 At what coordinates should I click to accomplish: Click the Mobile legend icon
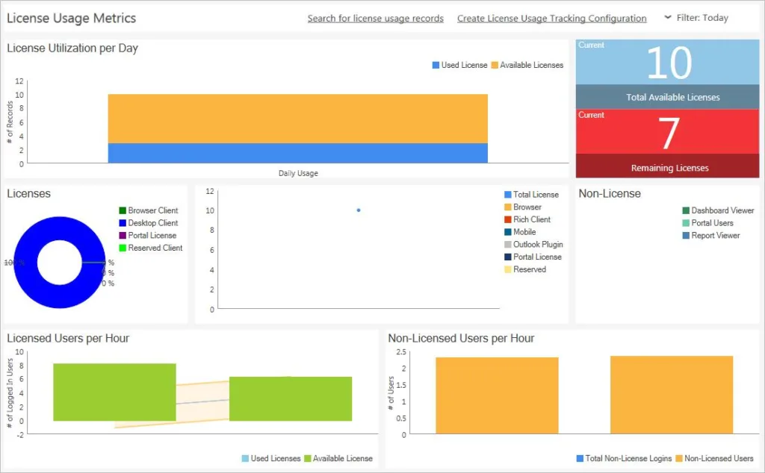[508, 232]
